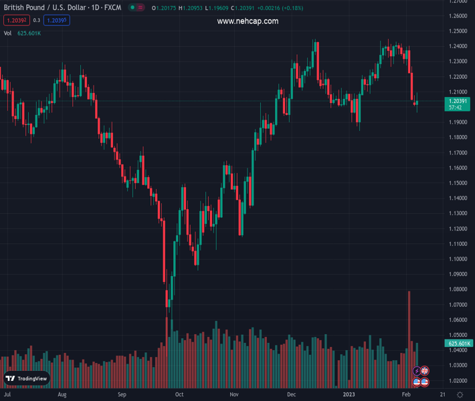Screen dimensions: 475x401
Task: Click the UK flag economic event icon
Action: click(425, 371)
